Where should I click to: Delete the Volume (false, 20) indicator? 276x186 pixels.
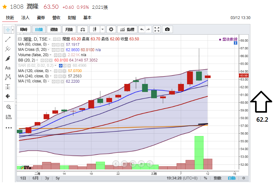tap(64, 55)
